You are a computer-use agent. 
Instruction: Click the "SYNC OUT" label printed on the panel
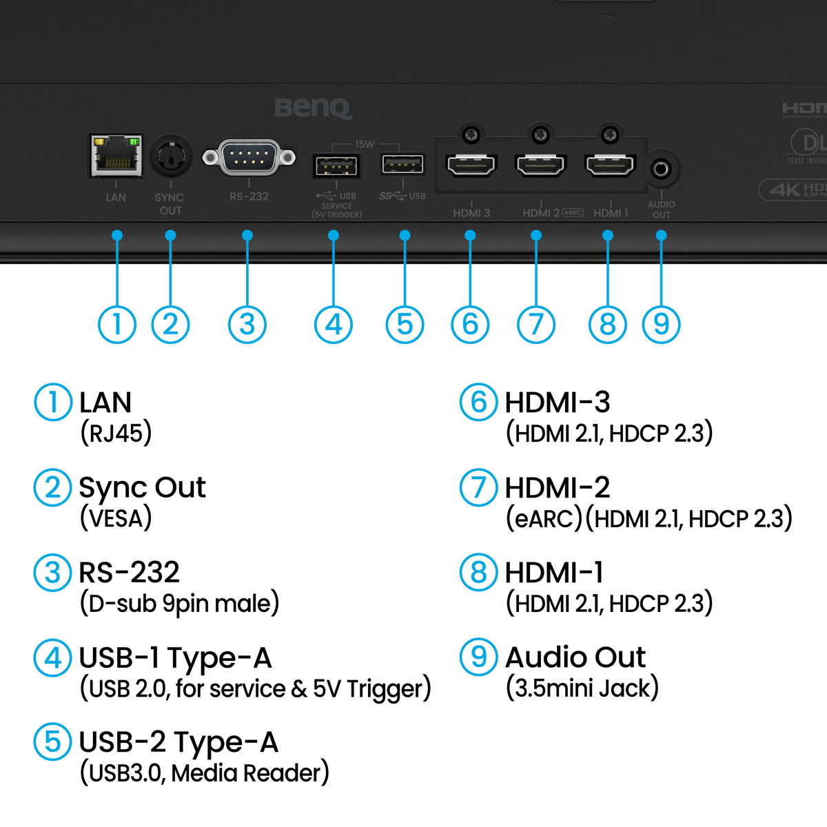(170, 204)
